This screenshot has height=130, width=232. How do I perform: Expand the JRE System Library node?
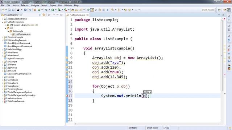tap(6, 25)
